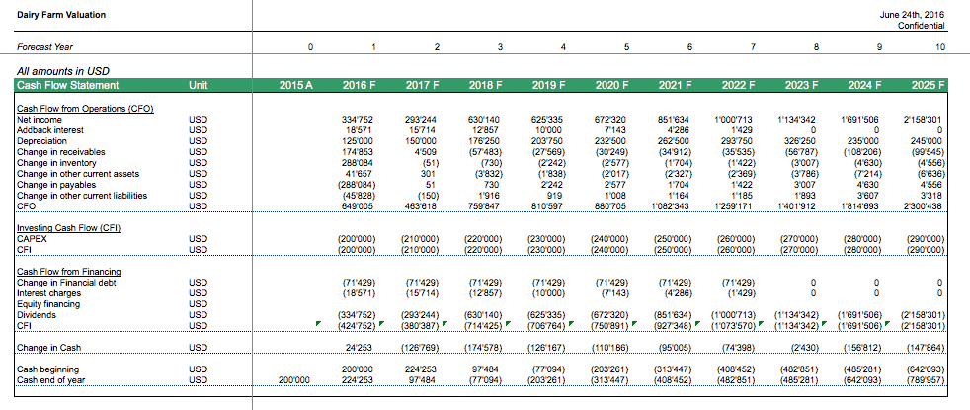
Task: Select 2022 addback interest value 1'429
Action: click(x=744, y=129)
